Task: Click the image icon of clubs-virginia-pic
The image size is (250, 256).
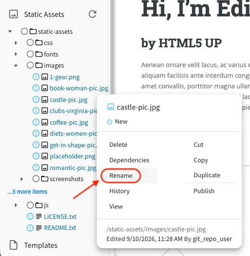Action: coord(45,111)
